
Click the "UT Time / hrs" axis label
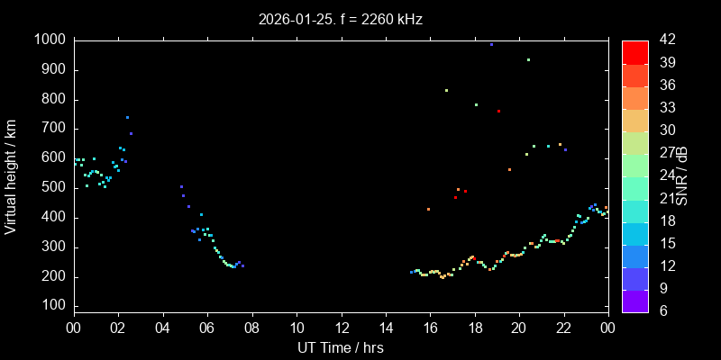tap(340, 346)
